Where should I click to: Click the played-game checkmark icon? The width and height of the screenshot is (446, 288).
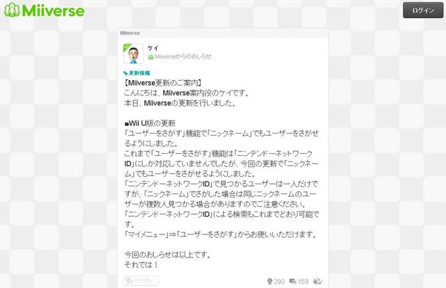coord(318,282)
